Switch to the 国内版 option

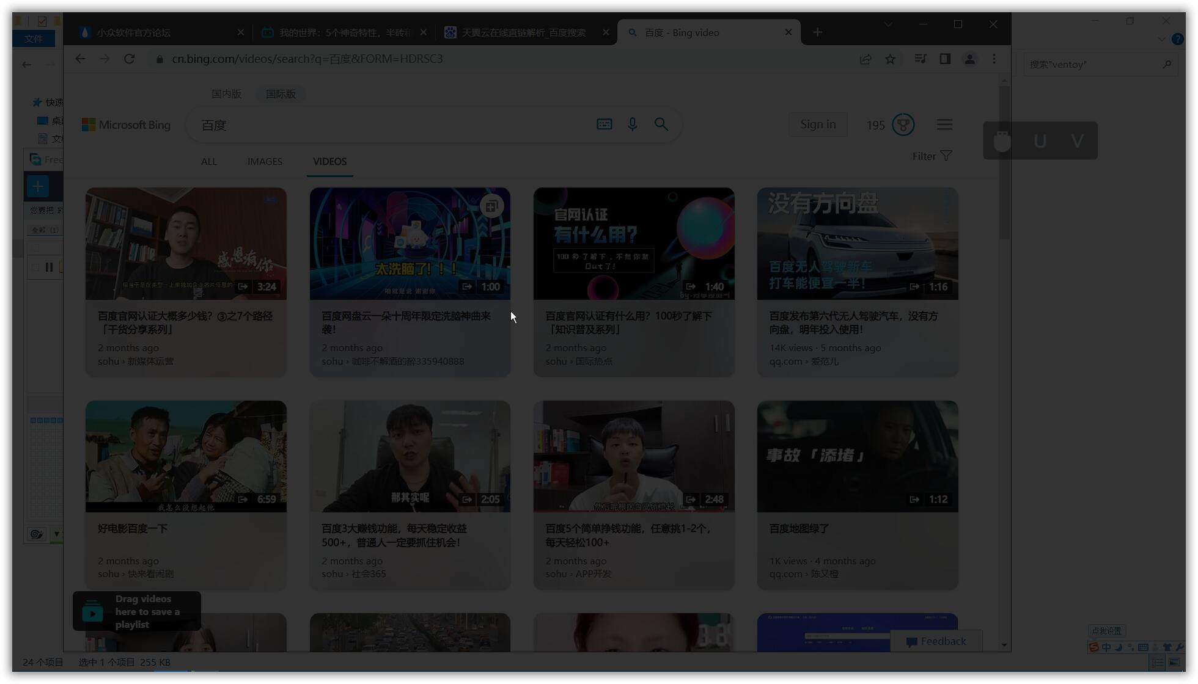[x=226, y=94]
